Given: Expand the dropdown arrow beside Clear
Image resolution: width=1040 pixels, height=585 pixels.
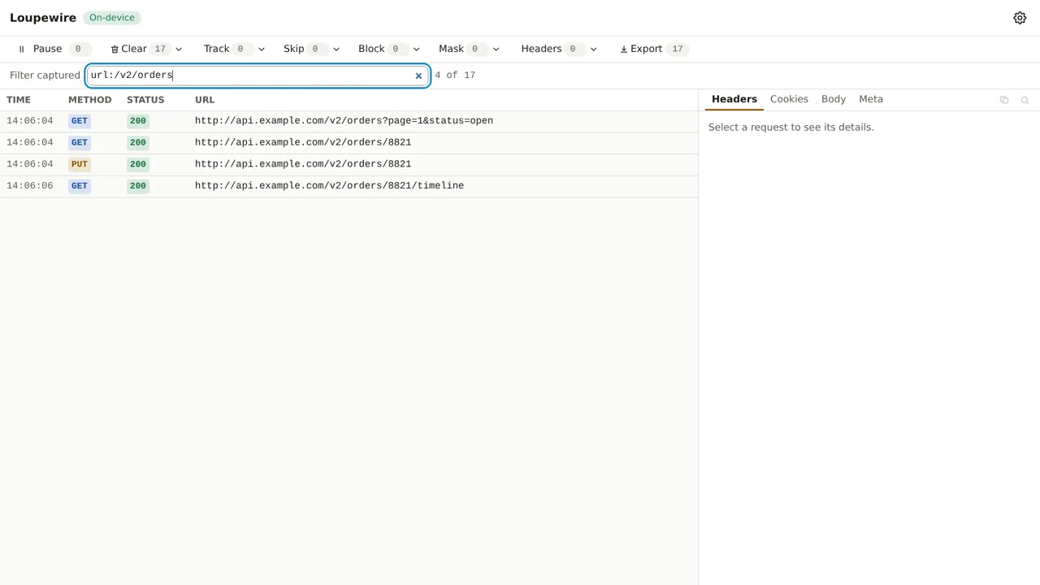Looking at the screenshot, I should tap(179, 49).
